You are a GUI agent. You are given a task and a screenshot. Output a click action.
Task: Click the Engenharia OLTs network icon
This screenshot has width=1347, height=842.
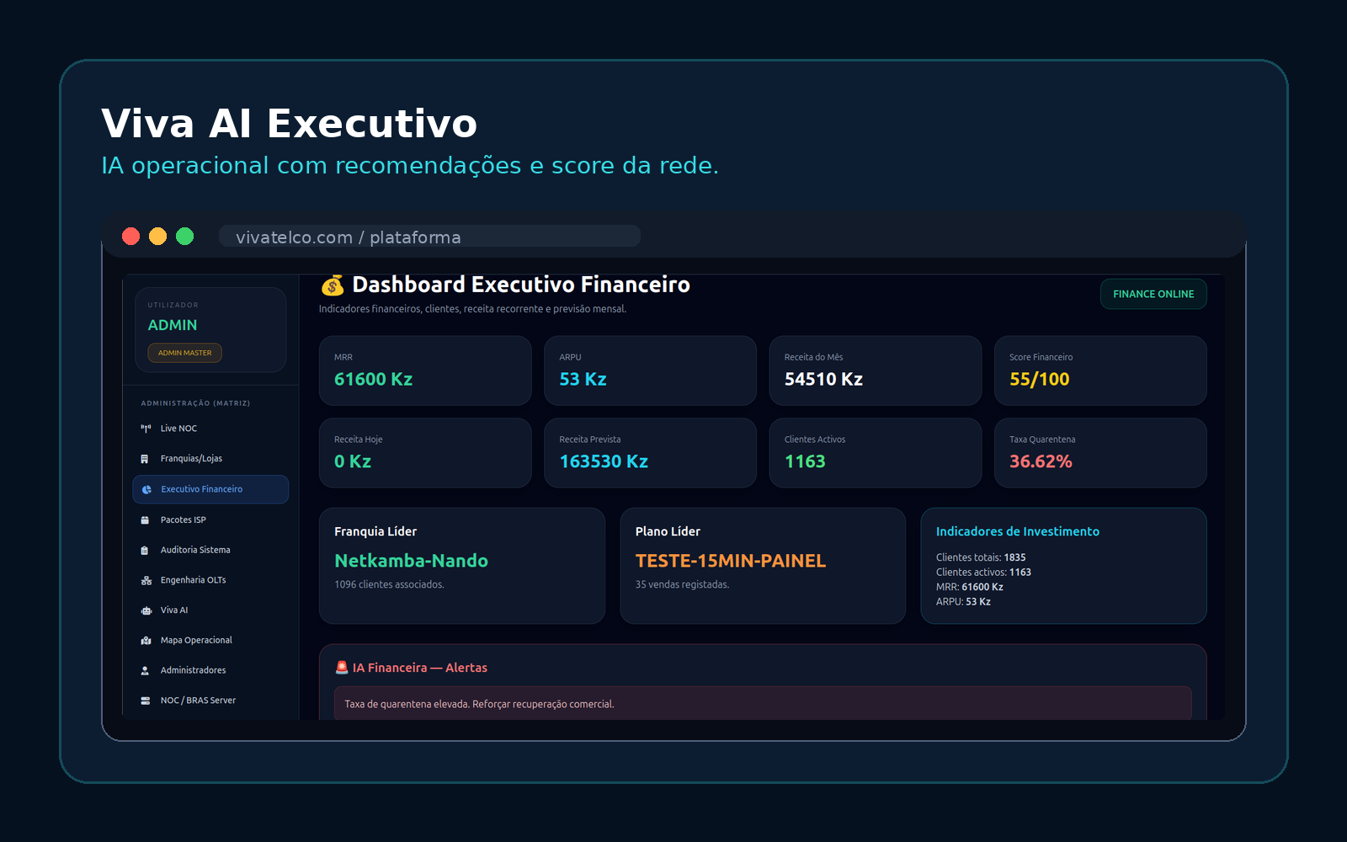[x=146, y=580]
